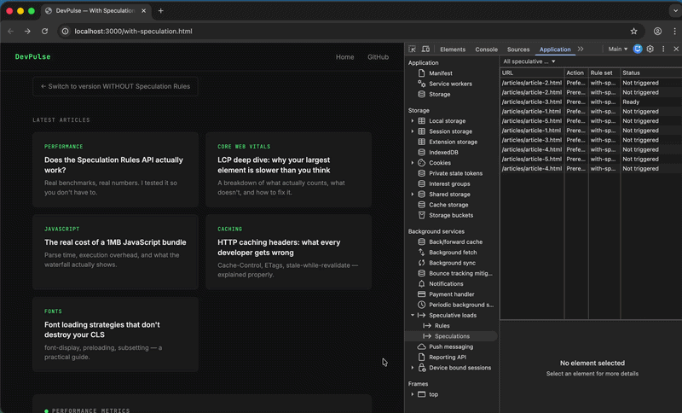
Task: Select the article-3.html row with Ready status
Action: point(591,102)
